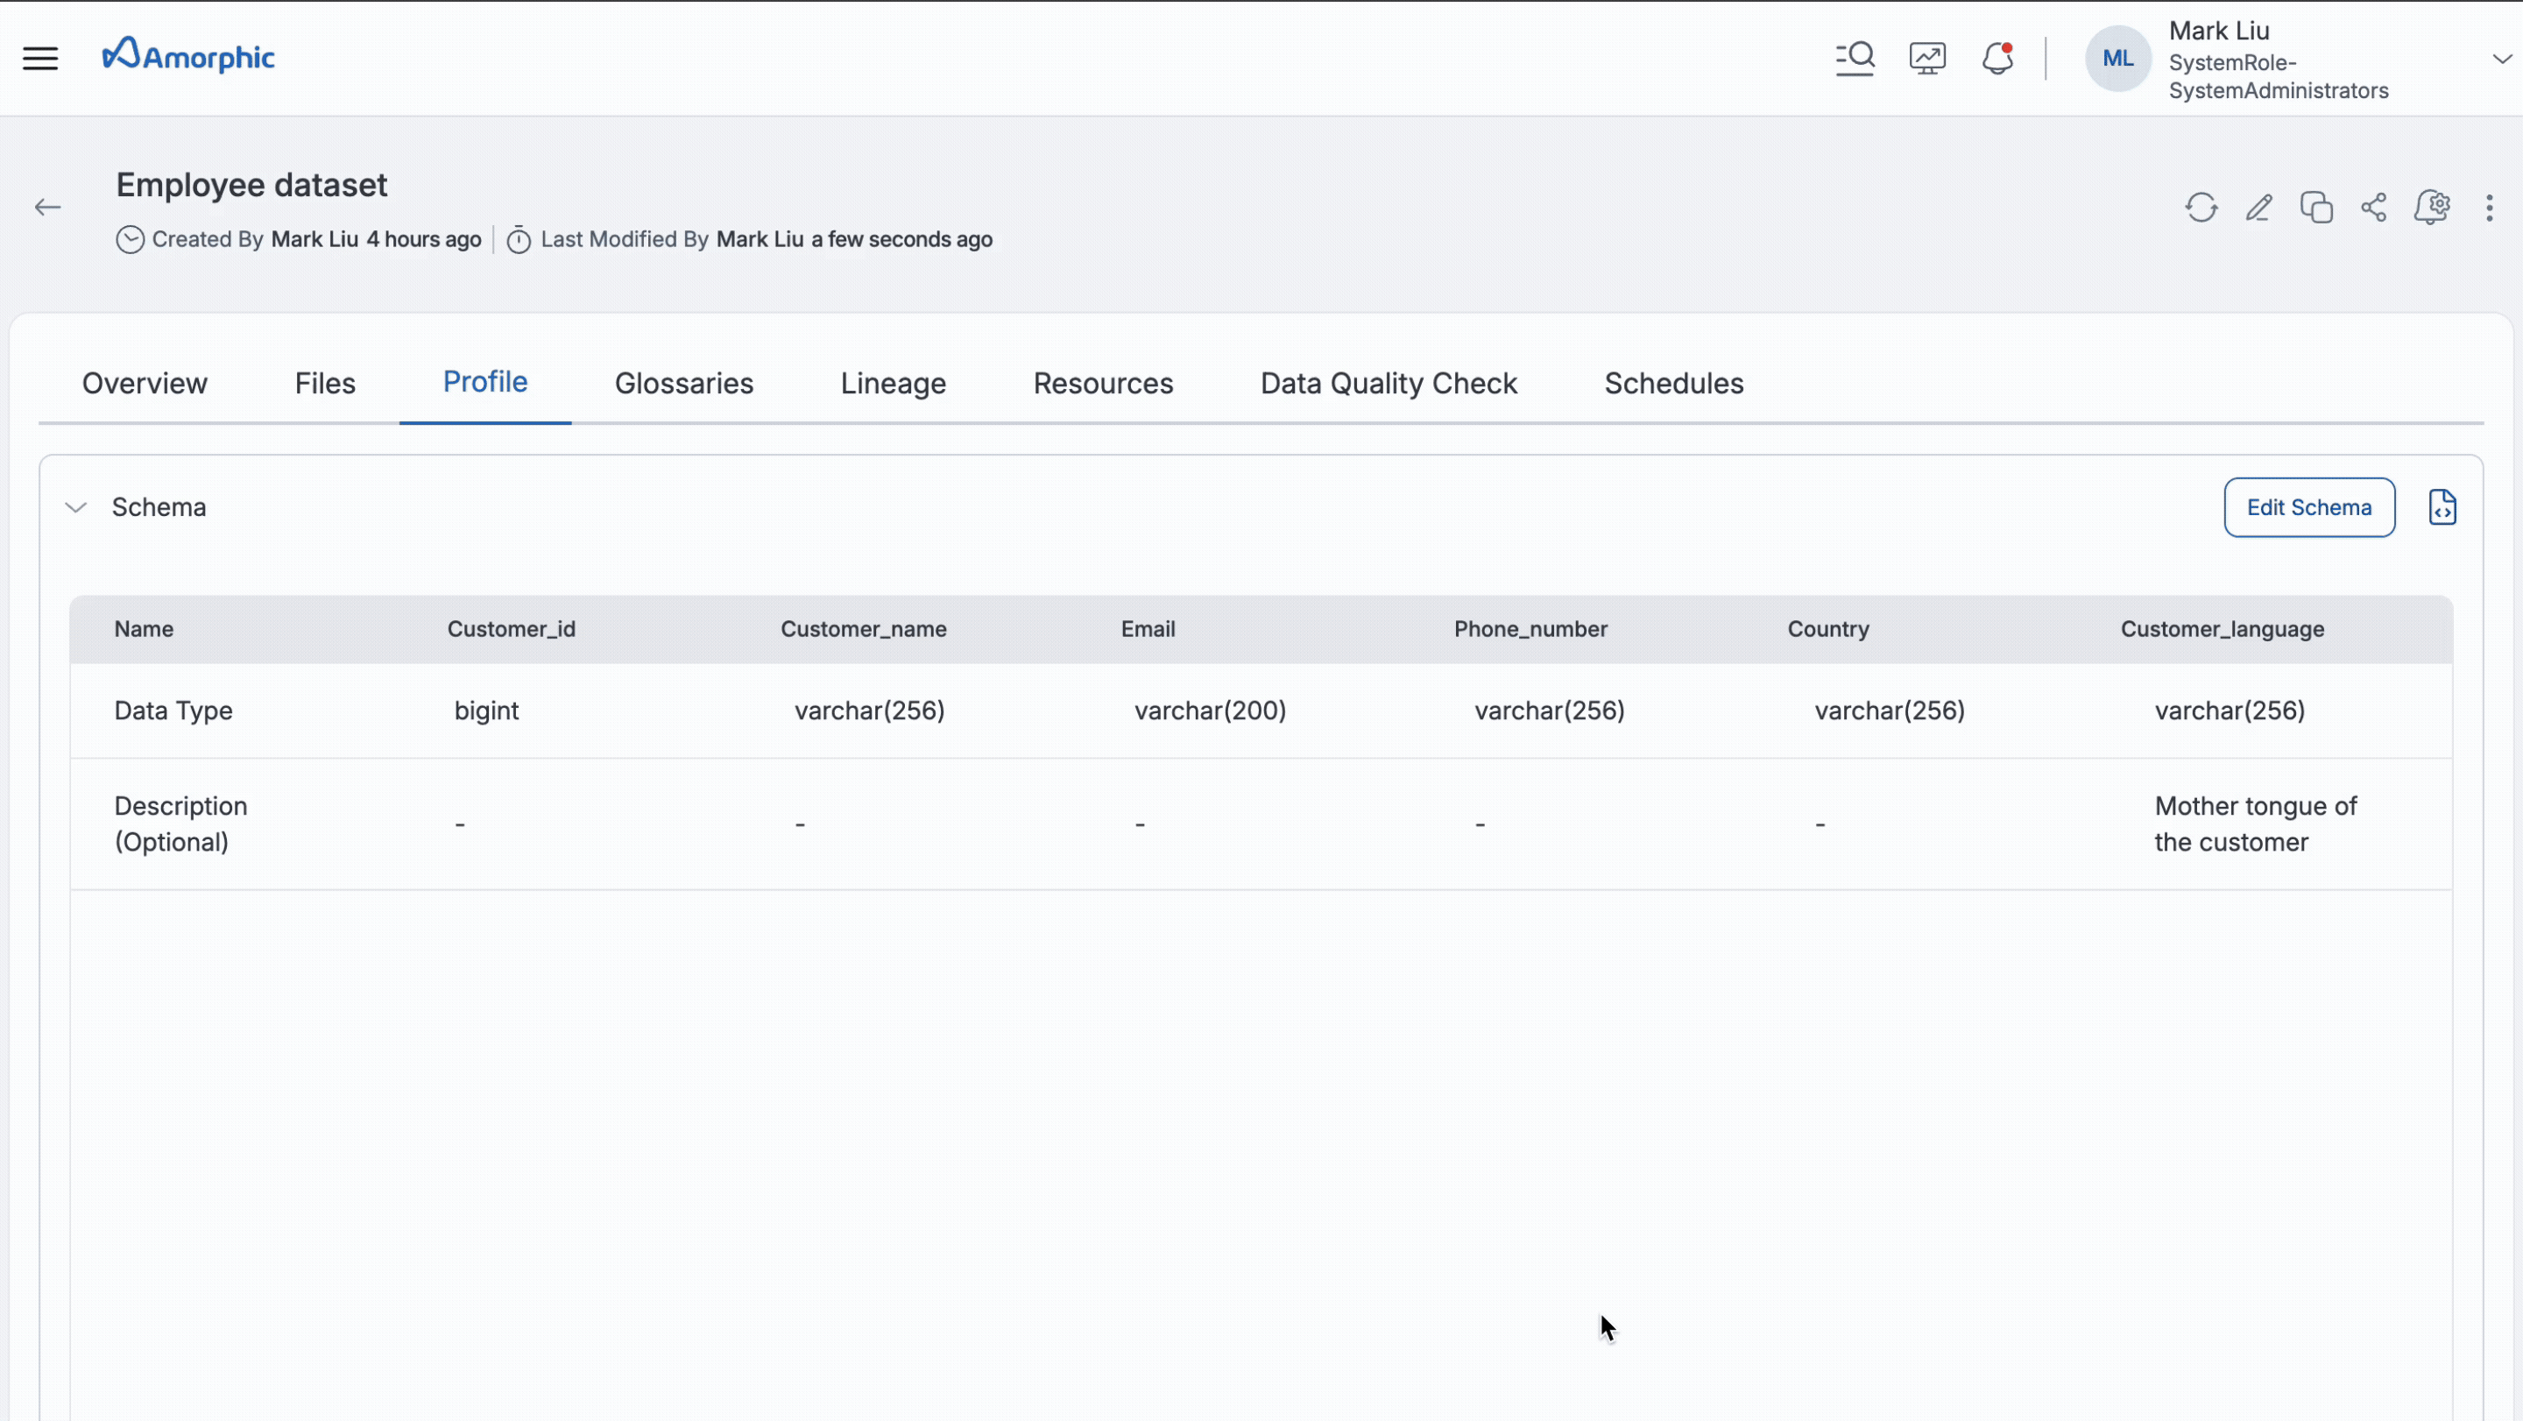Open the global search icon
This screenshot has height=1421, width=2523.
[1854, 58]
